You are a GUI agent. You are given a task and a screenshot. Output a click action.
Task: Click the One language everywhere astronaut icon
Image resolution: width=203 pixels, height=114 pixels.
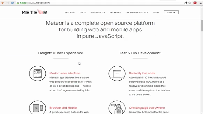pos(117,108)
